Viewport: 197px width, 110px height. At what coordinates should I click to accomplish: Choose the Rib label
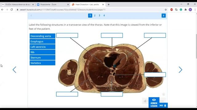(x=42, y=52)
